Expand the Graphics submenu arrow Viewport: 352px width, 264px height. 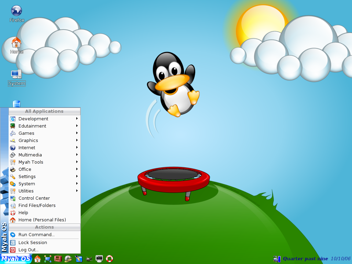(77, 140)
